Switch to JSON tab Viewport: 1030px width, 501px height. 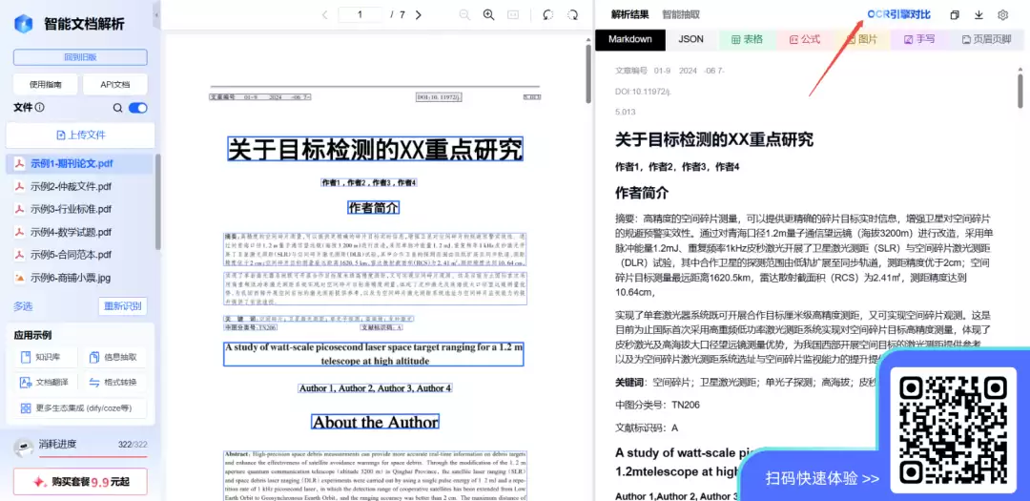[691, 39]
